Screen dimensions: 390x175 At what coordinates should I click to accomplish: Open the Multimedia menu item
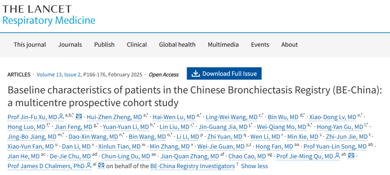click(x=223, y=45)
